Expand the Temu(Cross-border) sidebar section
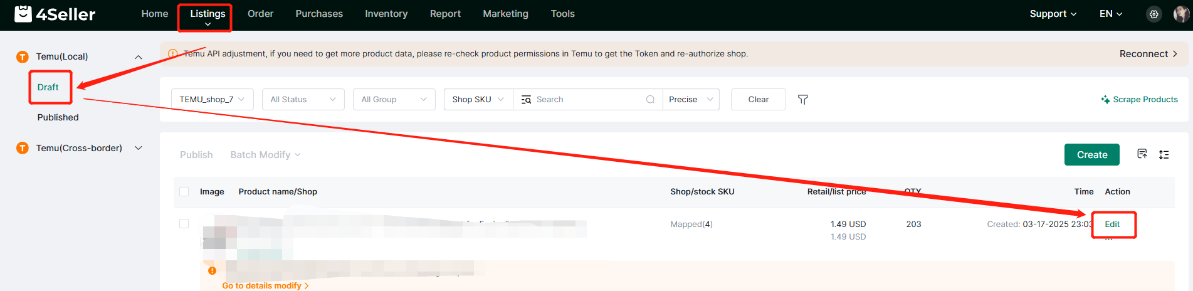This screenshot has height=291, width=1193. click(x=139, y=148)
